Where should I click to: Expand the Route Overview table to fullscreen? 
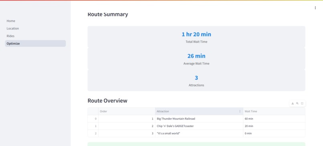[302, 103]
